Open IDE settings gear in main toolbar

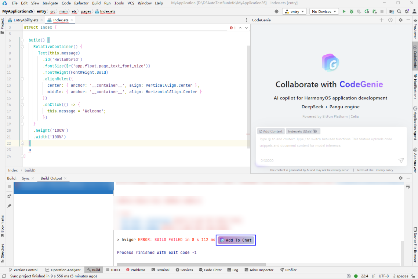coord(407,11)
